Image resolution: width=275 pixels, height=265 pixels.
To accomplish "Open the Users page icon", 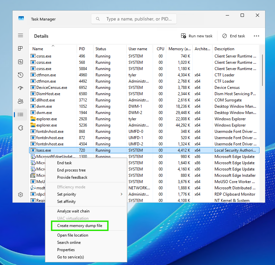I will pos(20,101).
